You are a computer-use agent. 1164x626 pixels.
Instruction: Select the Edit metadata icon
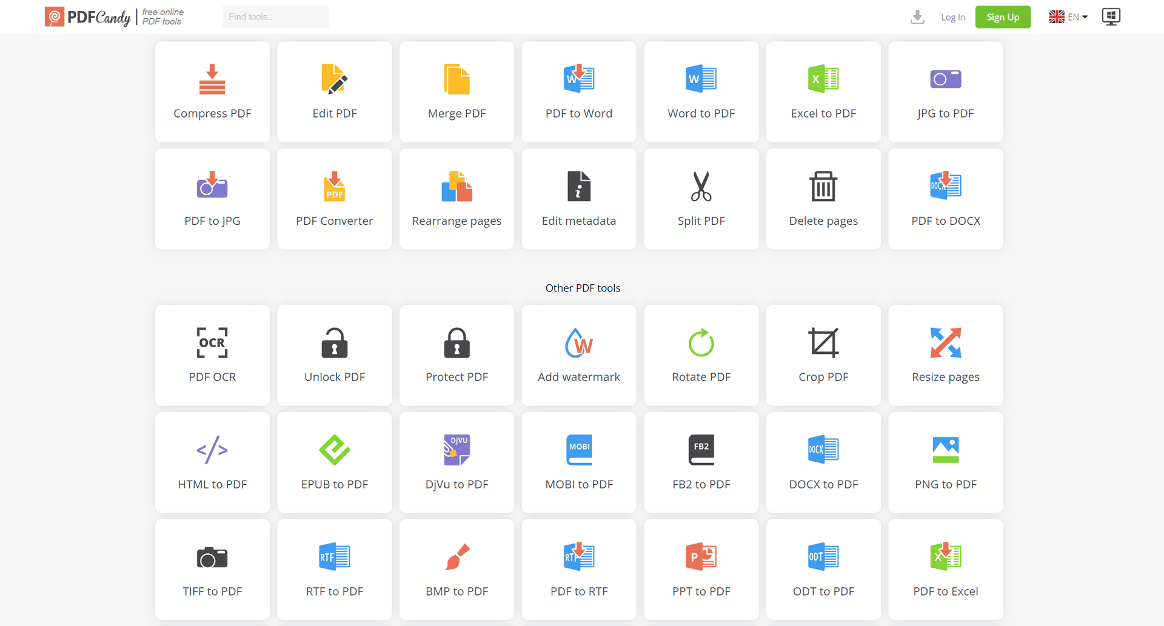(x=579, y=186)
